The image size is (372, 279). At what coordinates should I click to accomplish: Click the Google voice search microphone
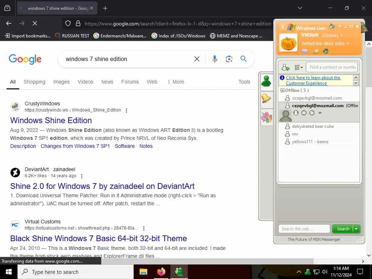click(x=214, y=59)
